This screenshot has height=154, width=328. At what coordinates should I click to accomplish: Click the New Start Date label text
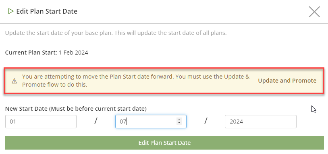(26, 109)
